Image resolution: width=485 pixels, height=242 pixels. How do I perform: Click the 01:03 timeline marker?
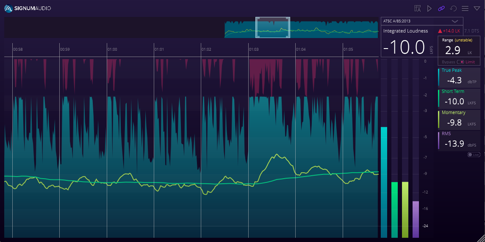(x=254, y=49)
